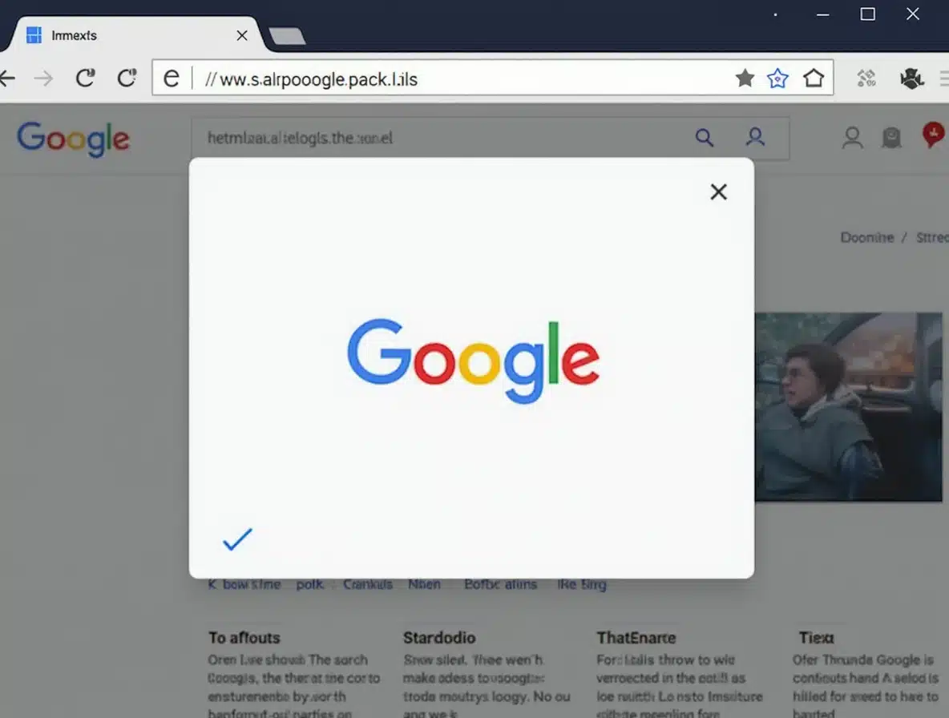Image resolution: width=949 pixels, height=718 pixels.
Task: Focus the address bar URL text
Action: [x=311, y=79]
